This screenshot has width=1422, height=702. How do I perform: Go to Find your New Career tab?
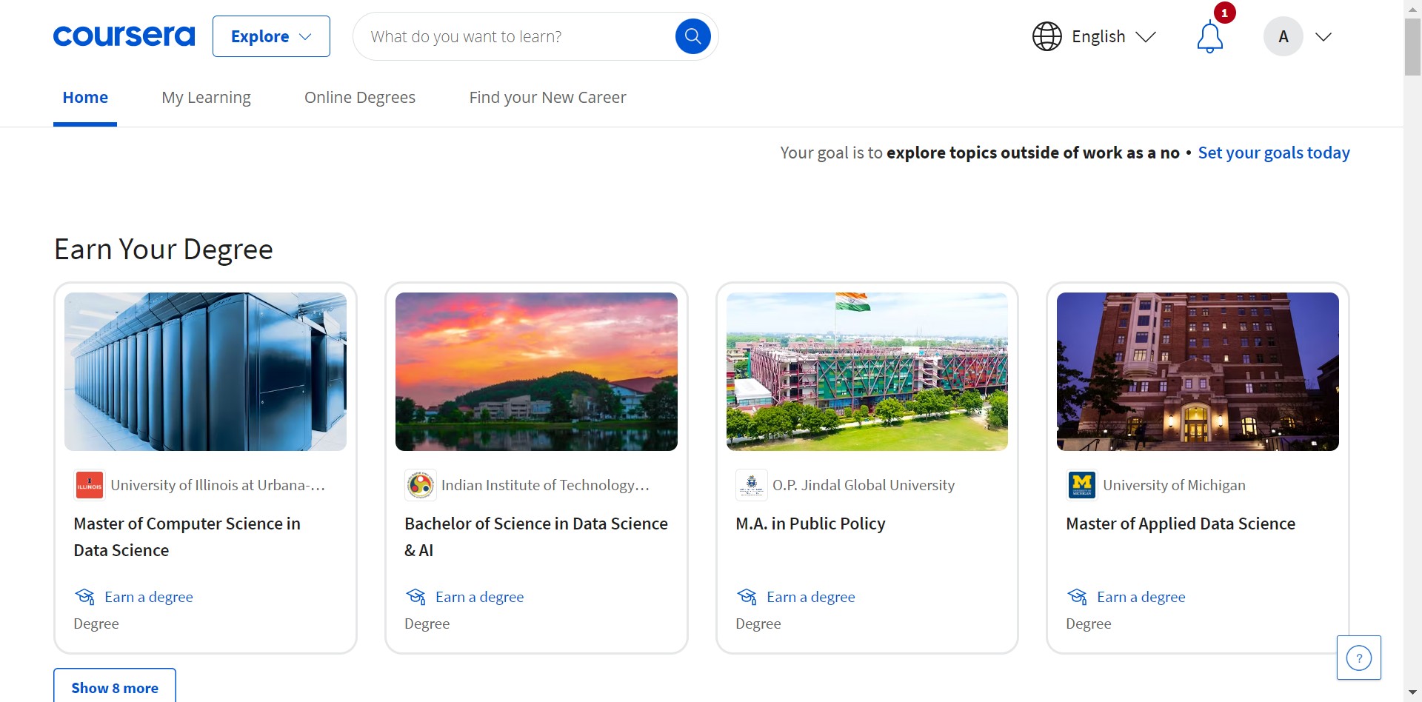pyautogui.click(x=547, y=98)
